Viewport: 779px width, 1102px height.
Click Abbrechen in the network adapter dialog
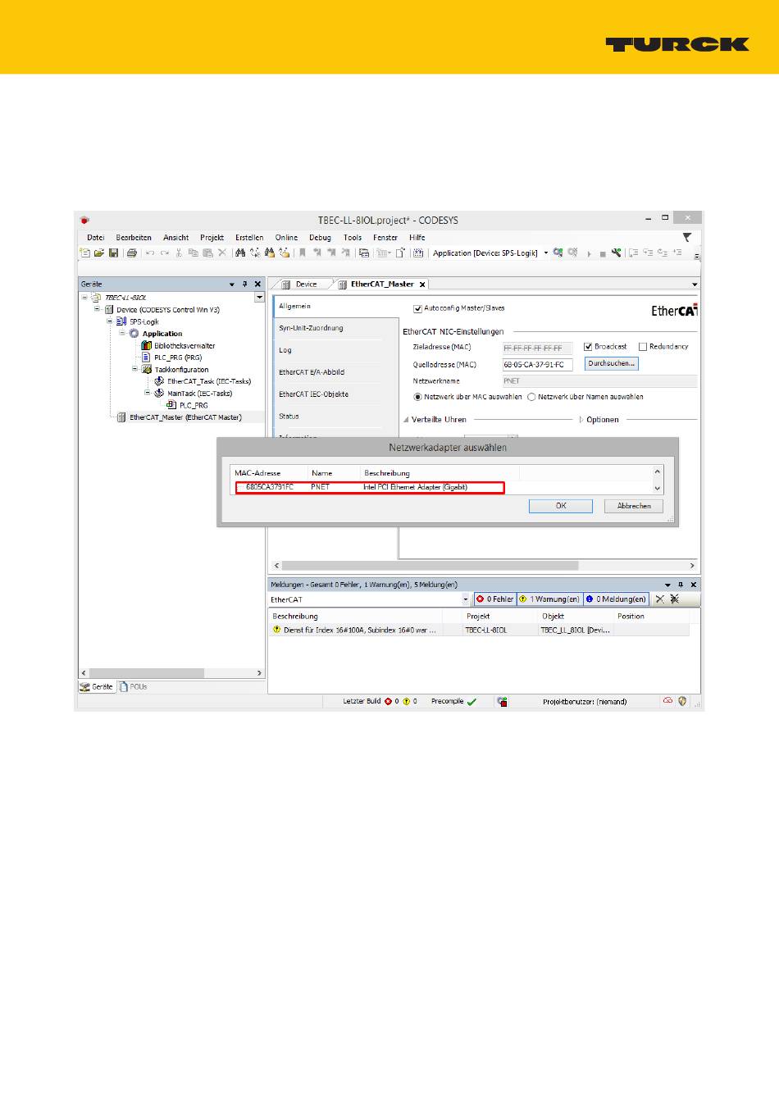click(x=634, y=506)
